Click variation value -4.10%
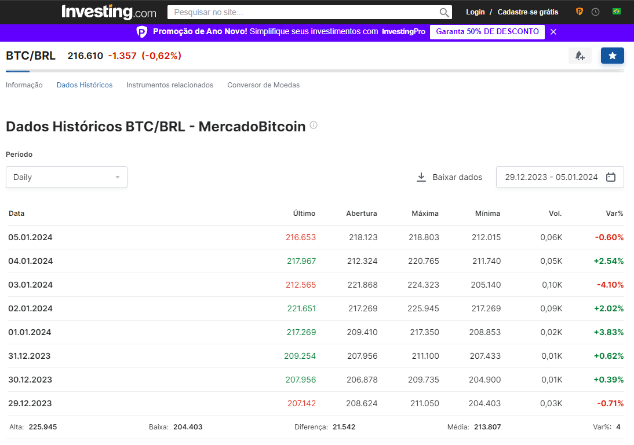634x445 pixels. pyautogui.click(x=610, y=285)
